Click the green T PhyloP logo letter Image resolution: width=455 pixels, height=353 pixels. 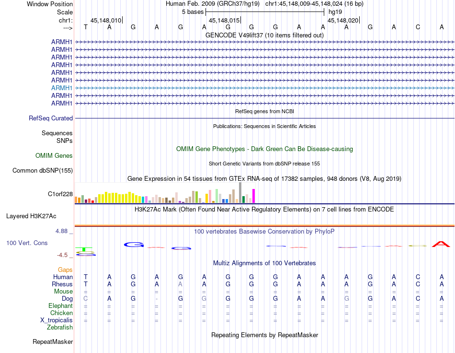click(x=84, y=249)
